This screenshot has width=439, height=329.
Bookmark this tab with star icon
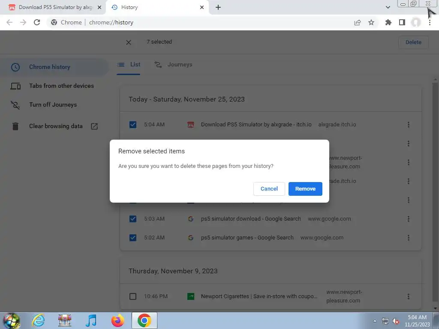[x=371, y=22]
